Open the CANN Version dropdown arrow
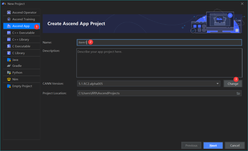The image size is (248, 151). coord(217,84)
